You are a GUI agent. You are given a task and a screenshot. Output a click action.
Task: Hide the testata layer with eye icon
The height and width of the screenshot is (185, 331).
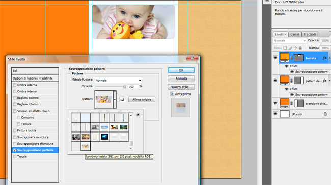(x=275, y=58)
